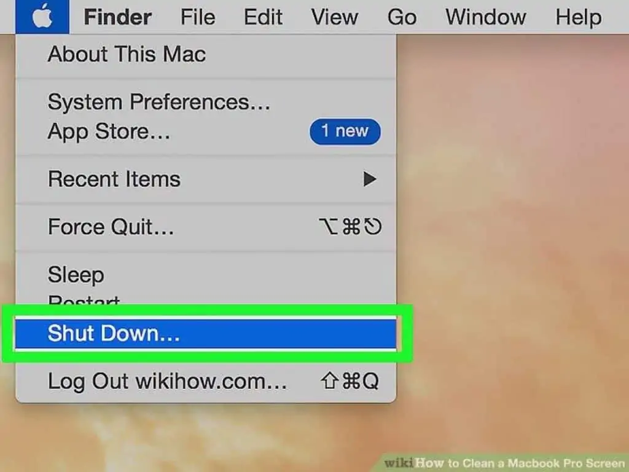
Task: Open the Help menu
Action: [578, 17]
